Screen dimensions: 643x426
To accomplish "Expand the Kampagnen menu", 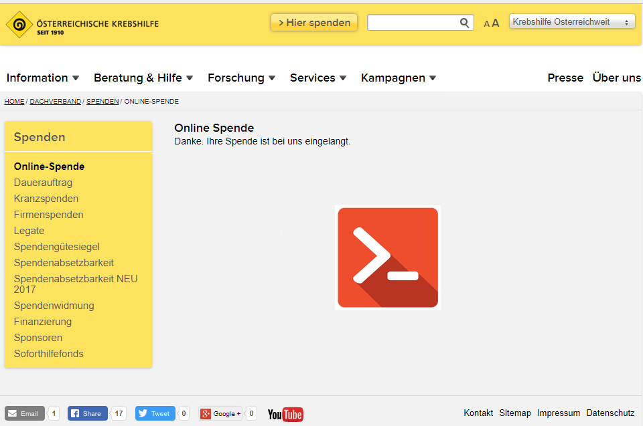I will (x=398, y=78).
